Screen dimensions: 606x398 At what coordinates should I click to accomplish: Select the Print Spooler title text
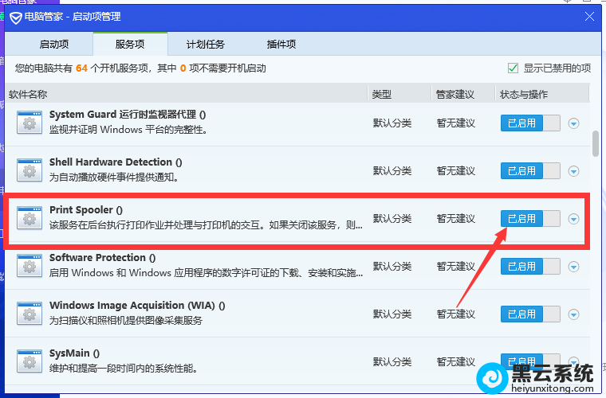86,210
